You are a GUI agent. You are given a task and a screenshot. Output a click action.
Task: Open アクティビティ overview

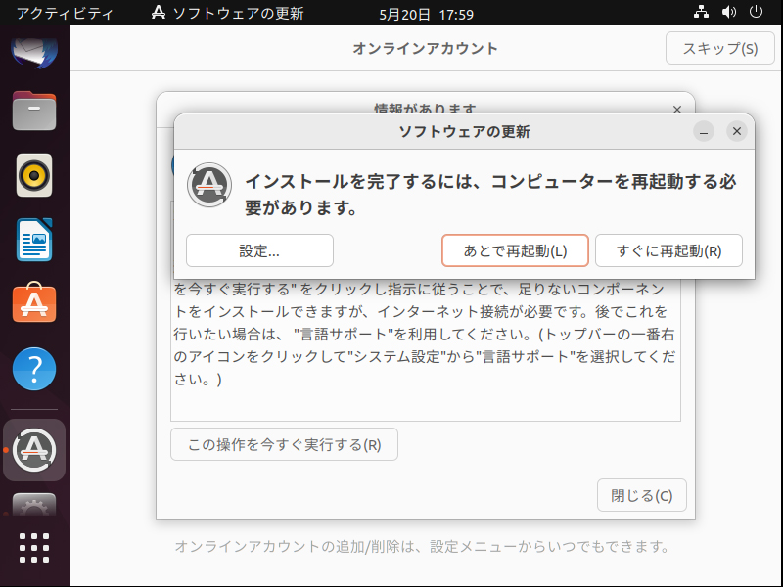65,13
